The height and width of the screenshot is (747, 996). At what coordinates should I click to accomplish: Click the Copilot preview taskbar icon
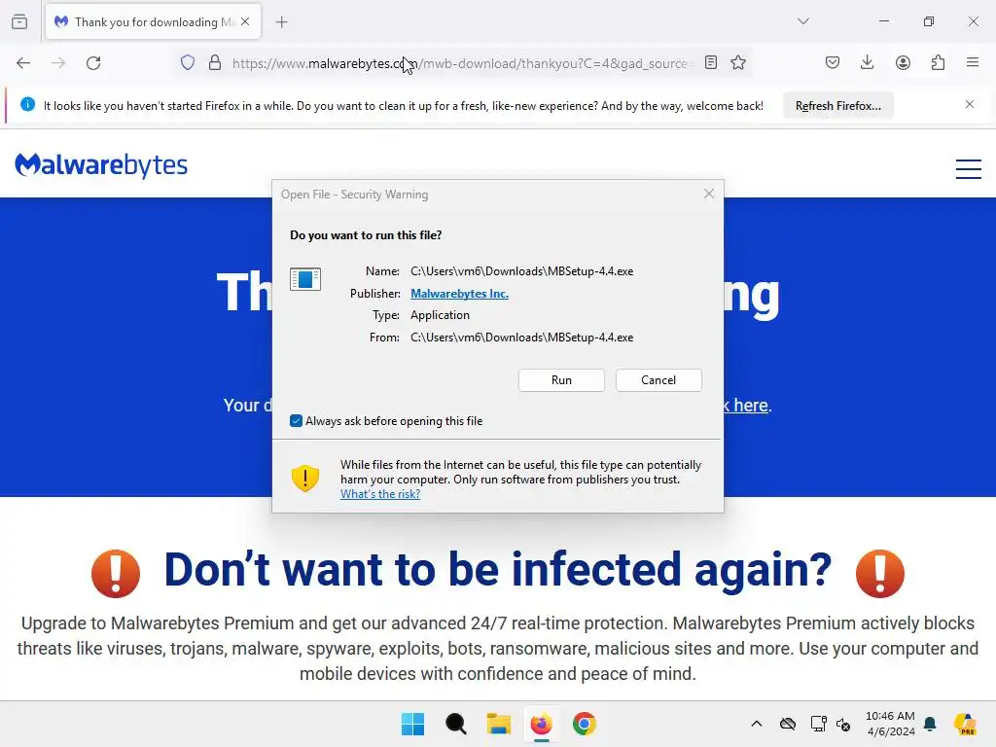point(965,724)
